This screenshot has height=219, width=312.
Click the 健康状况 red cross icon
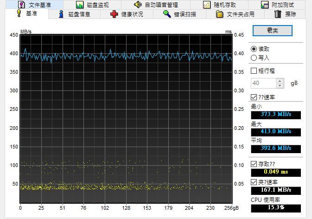[114, 14]
